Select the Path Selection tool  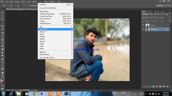tap(2, 66)
